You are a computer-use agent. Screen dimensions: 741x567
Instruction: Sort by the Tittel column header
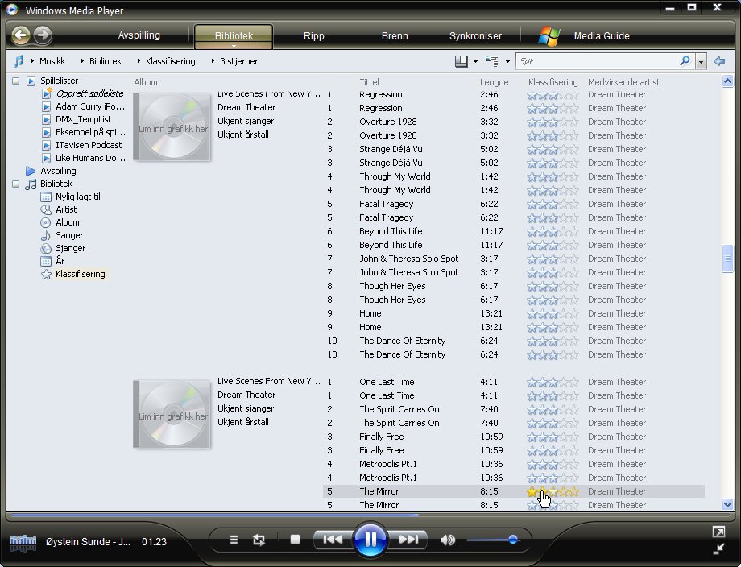(369, 82)
